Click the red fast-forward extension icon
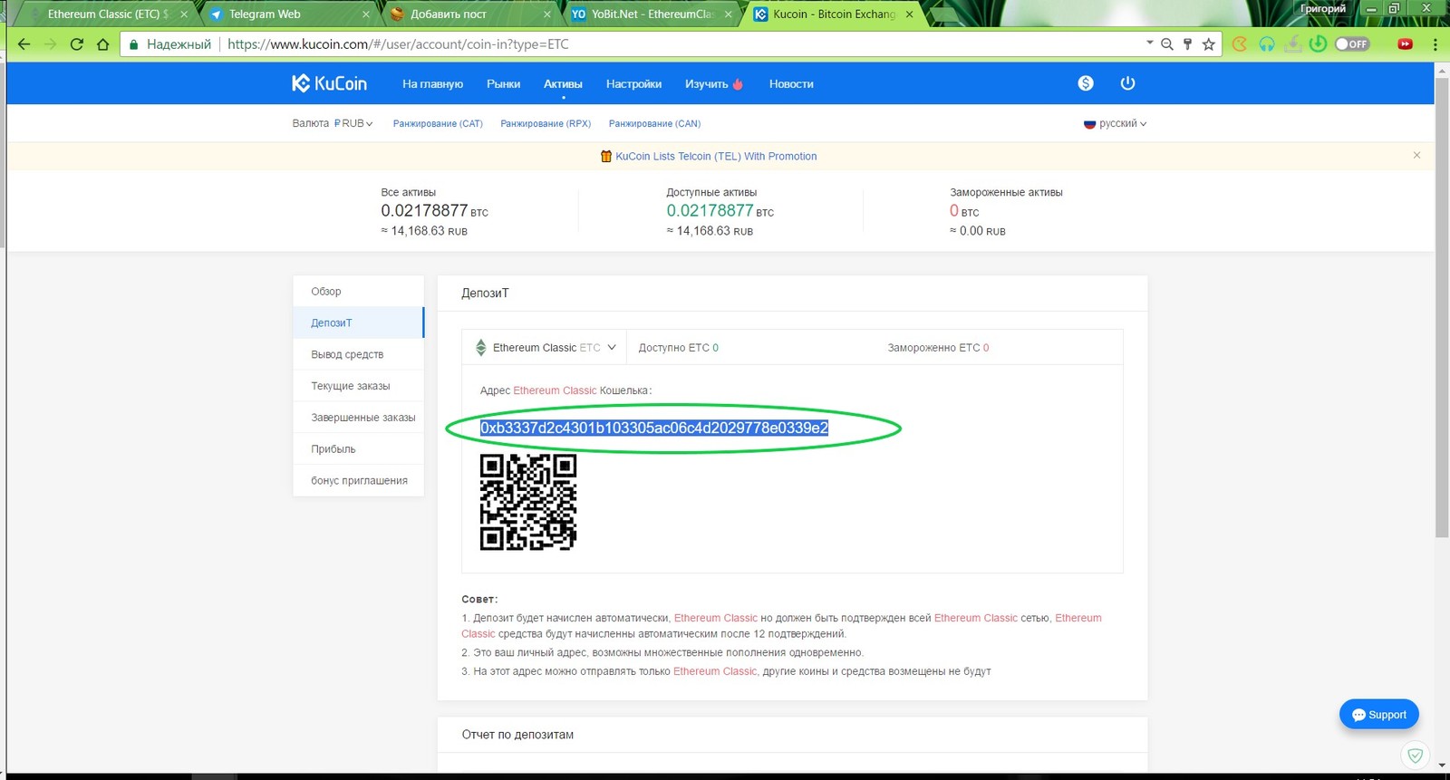The image size is (1450, 780). 1406,43
